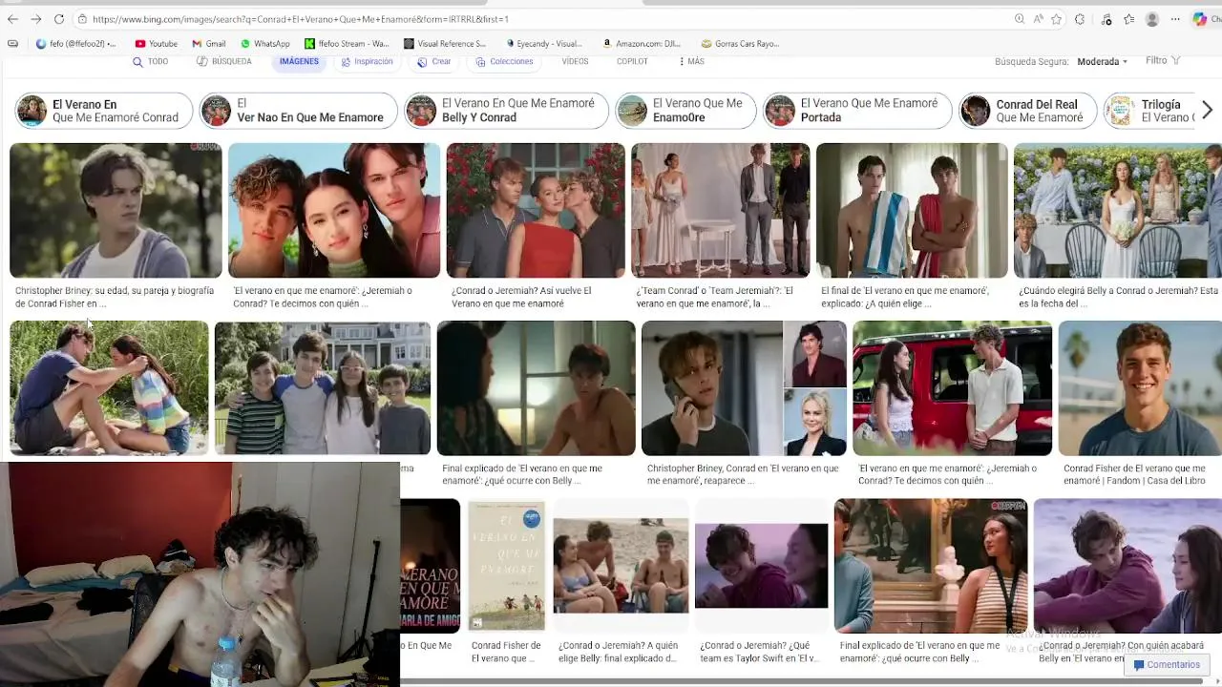Select 'El Verano En Que Me Enamoré Conrad' chip
Image resolution: width=1222 pixels, height=687 pixels.
tap(104, 111)
